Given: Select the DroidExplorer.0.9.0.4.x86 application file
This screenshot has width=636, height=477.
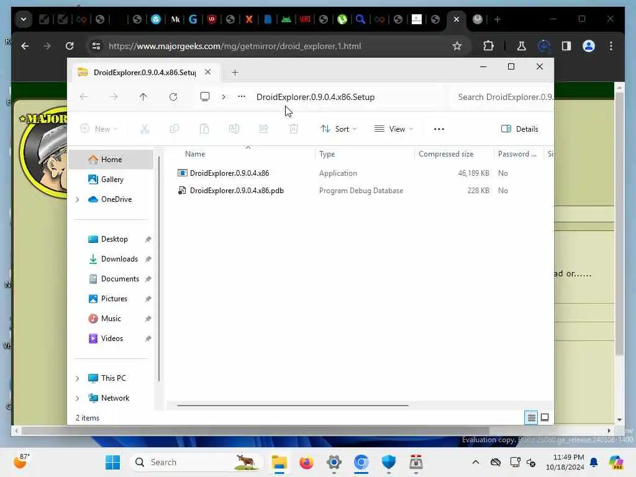Looking at the screenshot, I should click(229, 173).
